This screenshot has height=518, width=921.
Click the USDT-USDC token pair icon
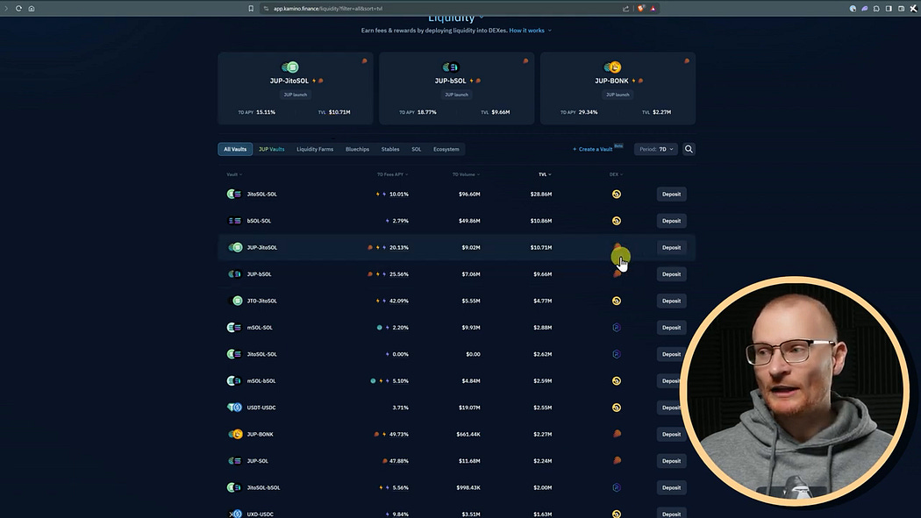[x=234, y=408]
